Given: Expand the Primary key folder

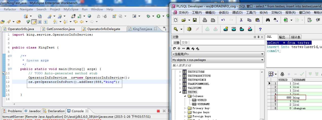Looking at the screenshot, I should pos(185,108).
